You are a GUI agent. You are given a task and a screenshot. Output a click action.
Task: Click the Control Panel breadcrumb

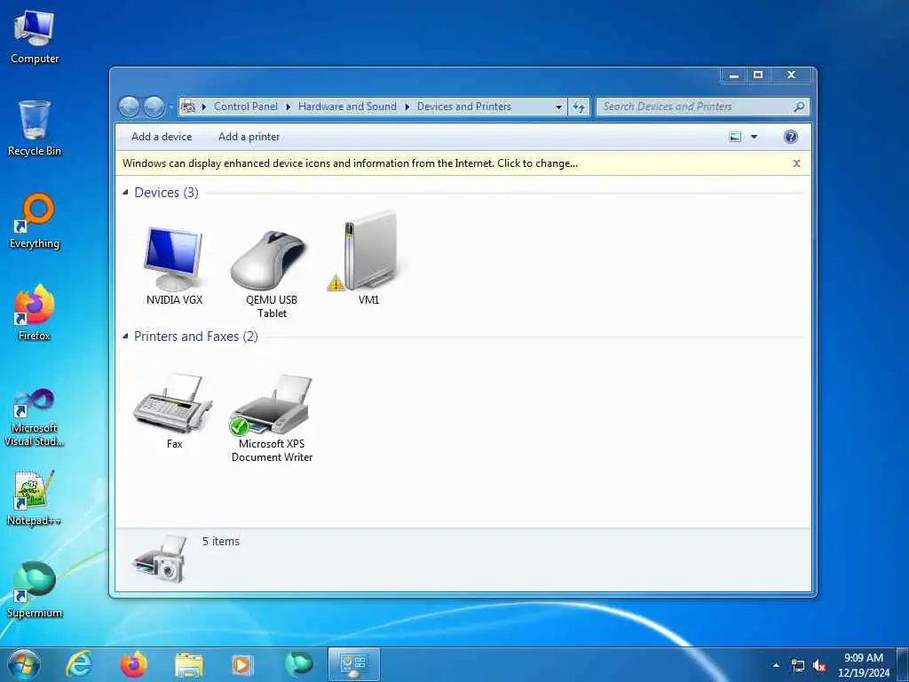click(x=246, y=107)
